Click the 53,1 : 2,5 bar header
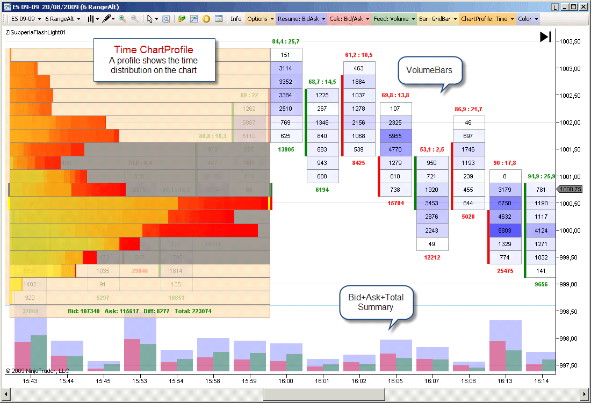591x403 pixels. 432,150
